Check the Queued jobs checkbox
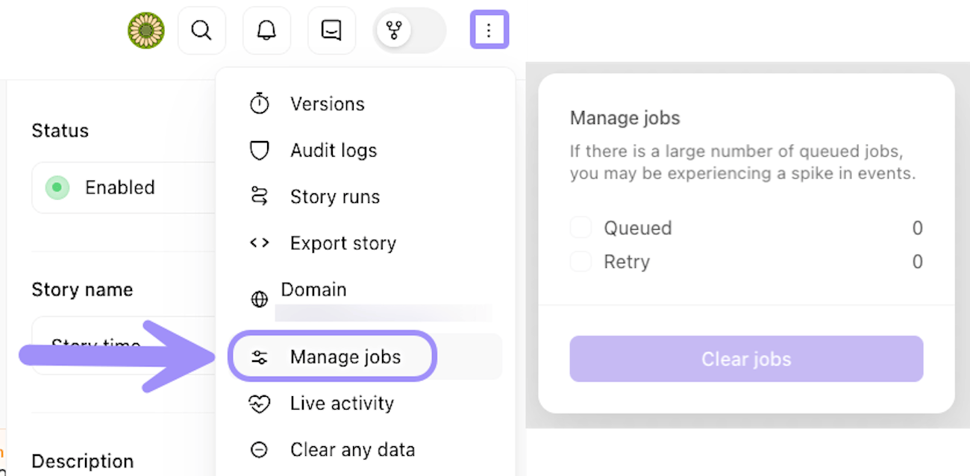The image size is (970, 476). (581, 228)
